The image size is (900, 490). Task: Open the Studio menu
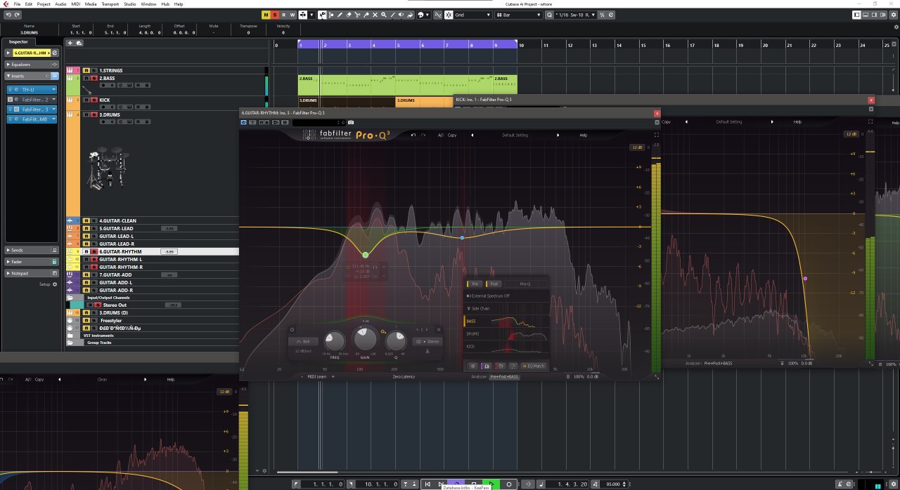130,4
